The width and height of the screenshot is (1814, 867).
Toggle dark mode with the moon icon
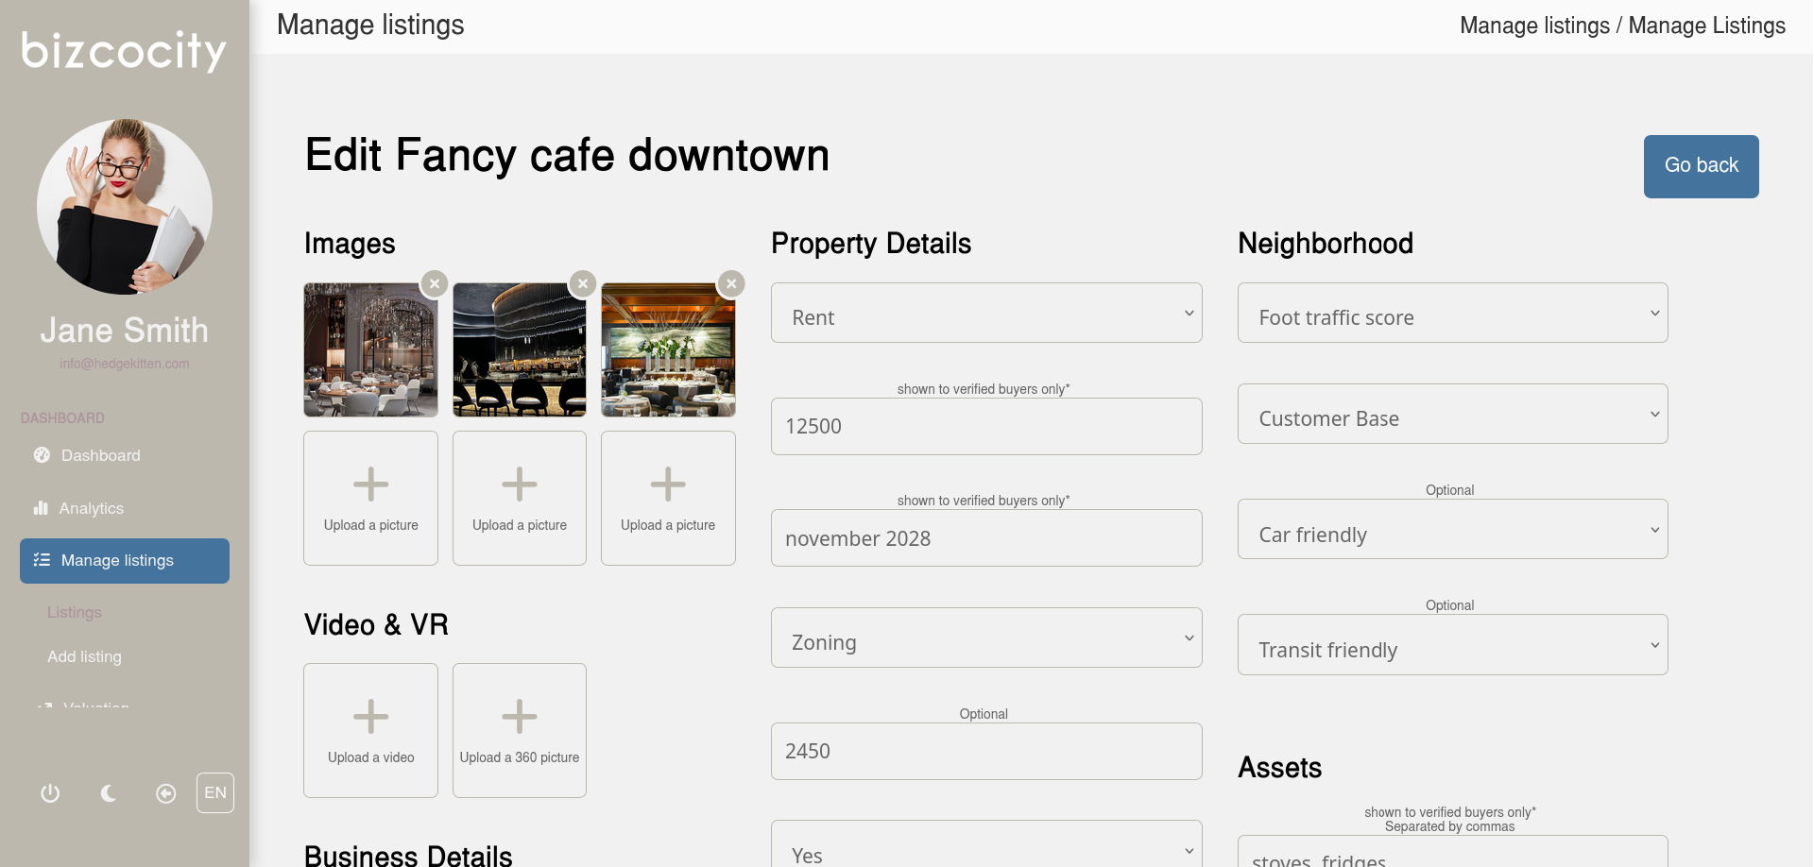109,793
